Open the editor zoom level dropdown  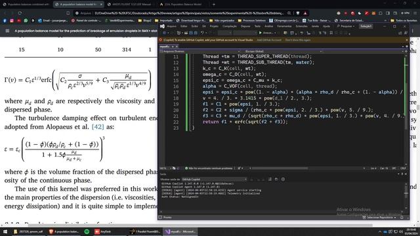pos(165,168)
